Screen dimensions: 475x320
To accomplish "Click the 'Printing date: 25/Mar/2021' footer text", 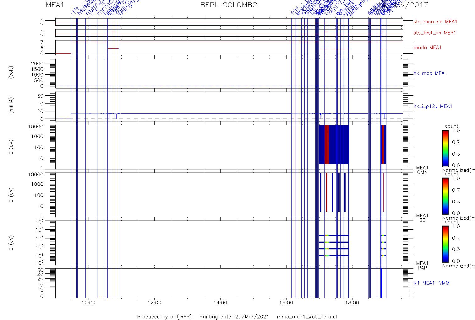I will (234, 317).
